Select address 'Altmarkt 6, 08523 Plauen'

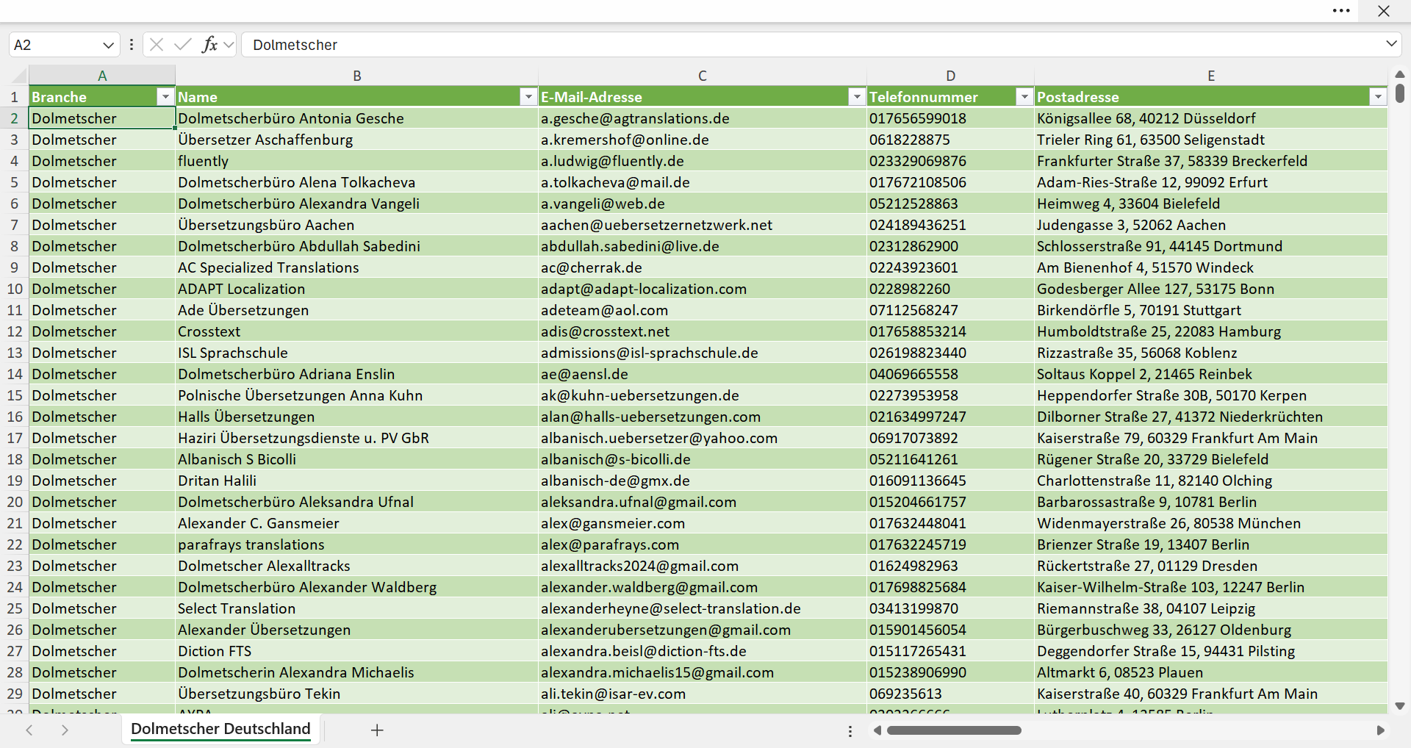1211,672
